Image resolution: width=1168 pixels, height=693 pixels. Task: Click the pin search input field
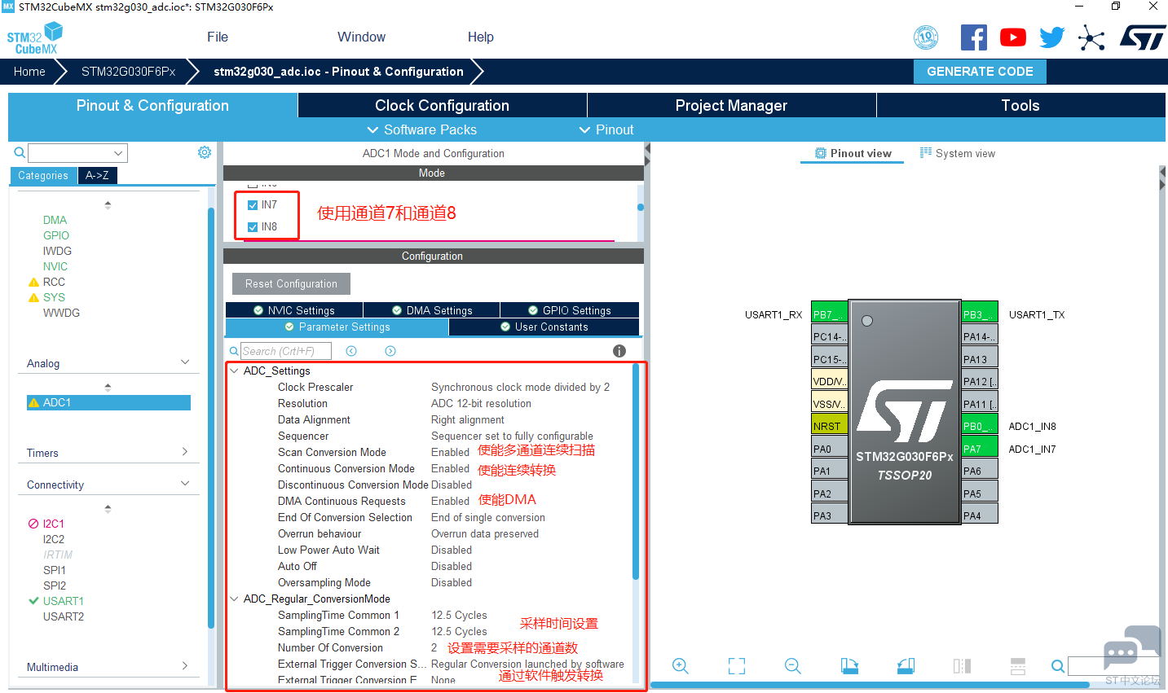[x=1113, y=666]
